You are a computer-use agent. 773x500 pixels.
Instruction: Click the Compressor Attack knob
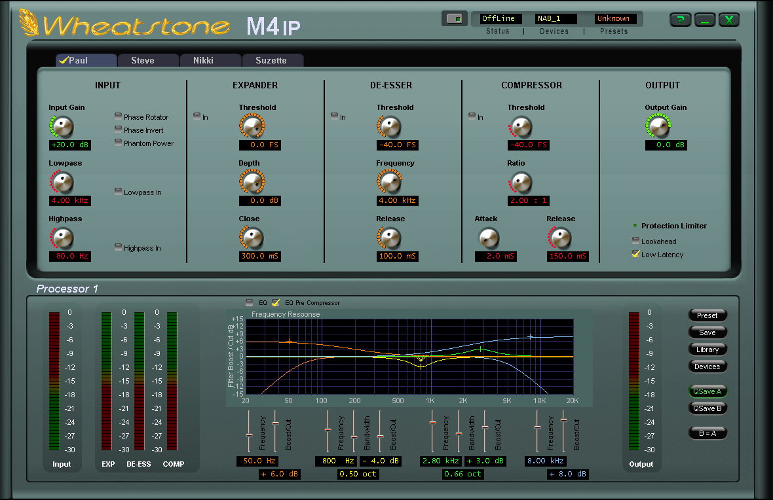point(489,238)
